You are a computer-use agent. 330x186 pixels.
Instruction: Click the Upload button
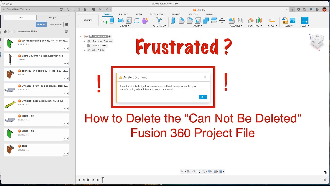[41, 25]
